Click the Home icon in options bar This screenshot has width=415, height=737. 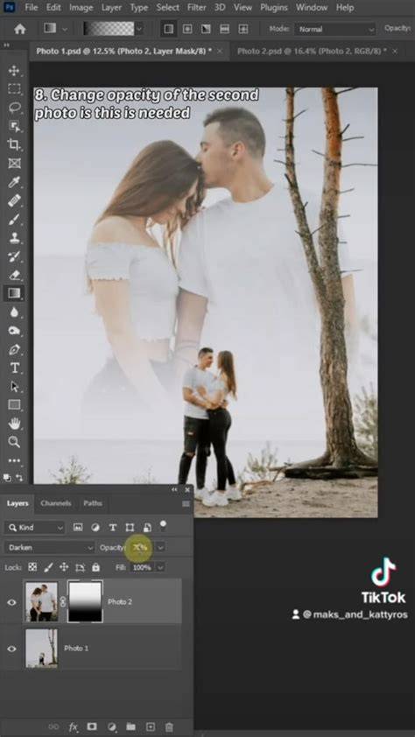tap(20, 29)
